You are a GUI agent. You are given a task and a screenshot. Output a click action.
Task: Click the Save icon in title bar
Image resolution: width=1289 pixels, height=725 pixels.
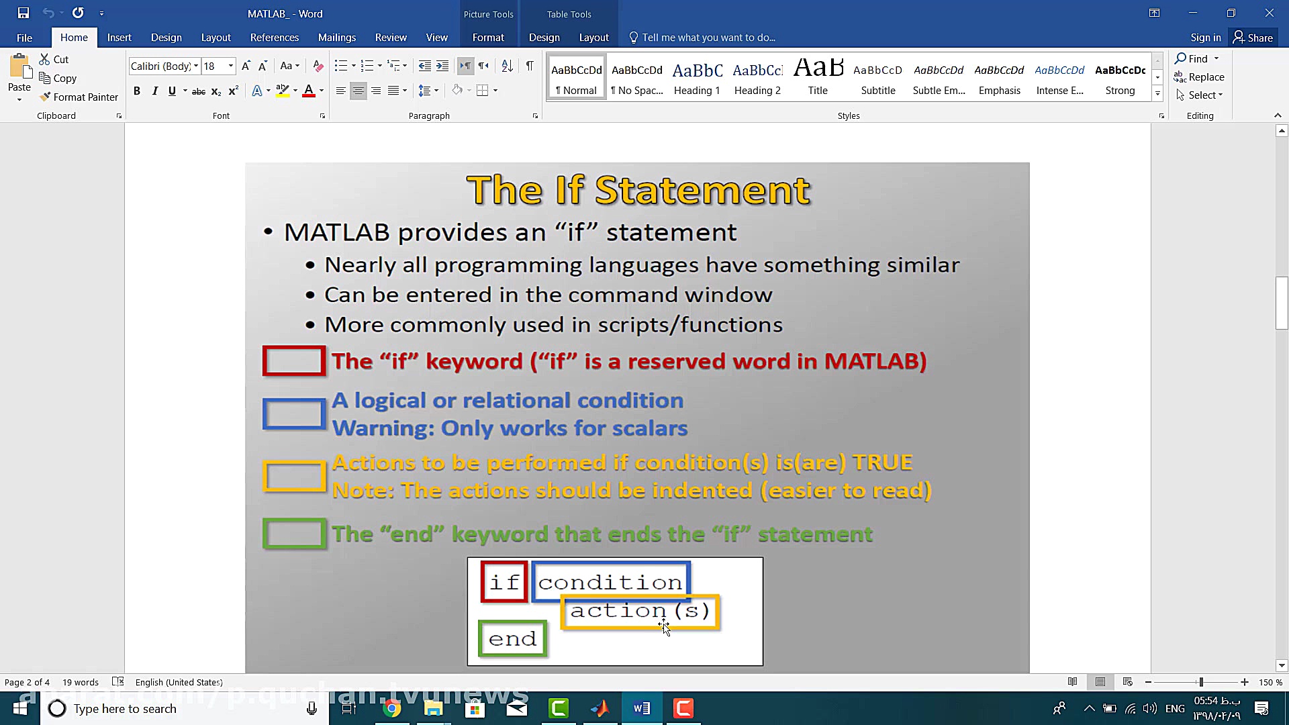(23, 13)
